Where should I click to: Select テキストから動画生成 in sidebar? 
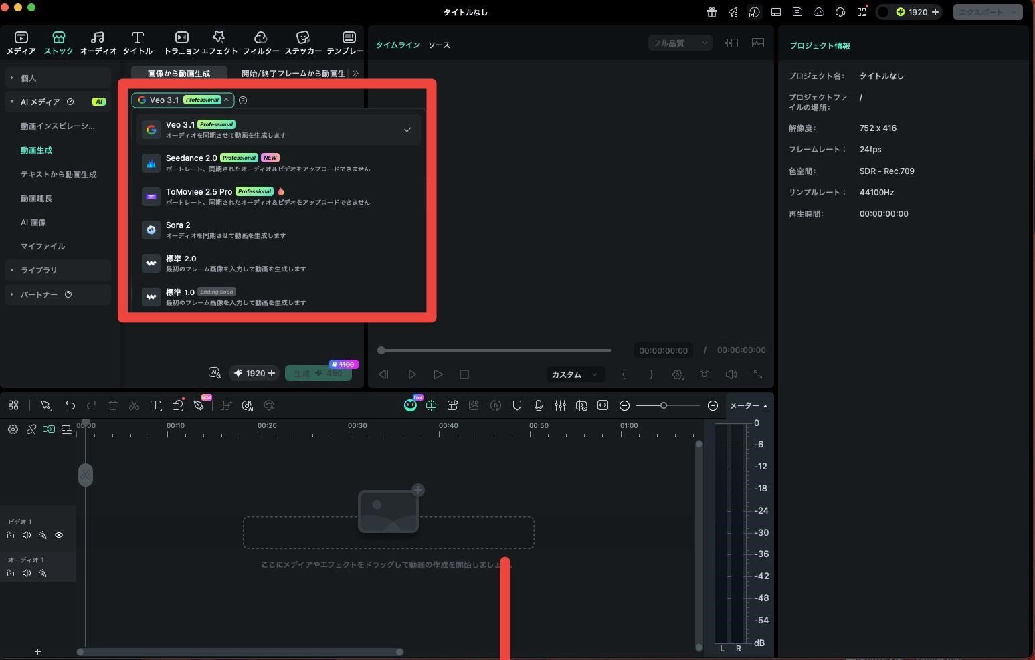[58, 175]
